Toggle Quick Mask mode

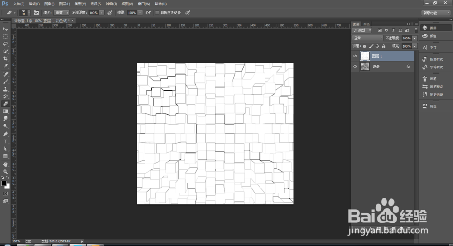tap(5, 193)
